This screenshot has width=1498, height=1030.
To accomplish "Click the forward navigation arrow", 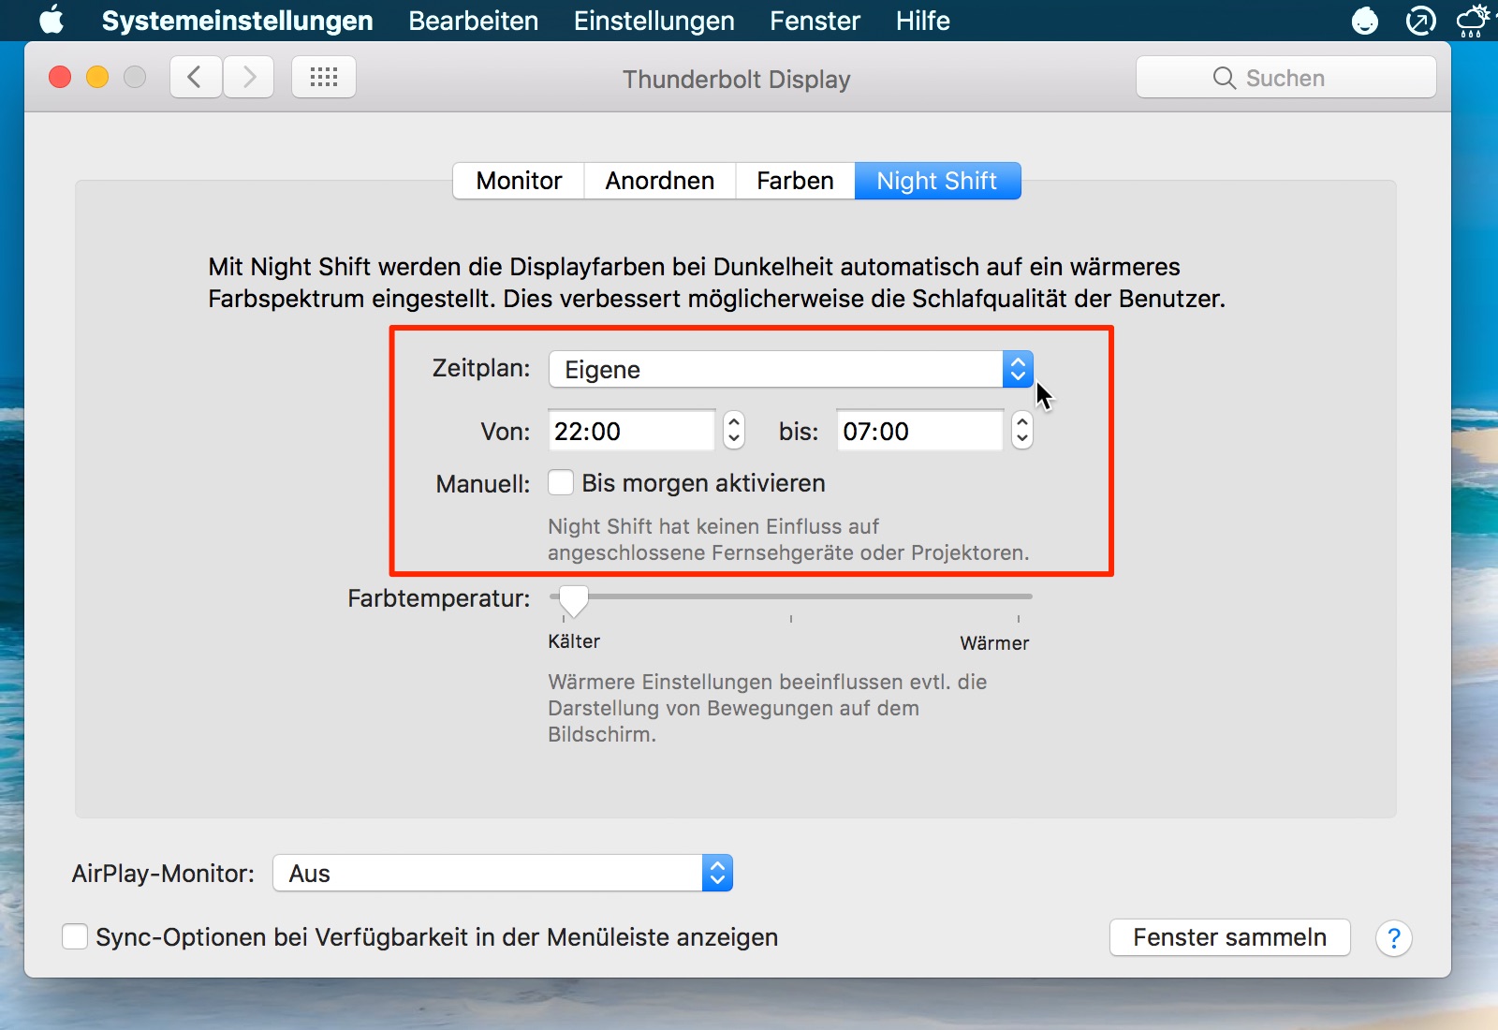I will coord(249,77).
